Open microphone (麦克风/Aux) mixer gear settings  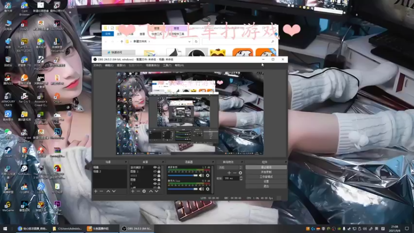point(208,189)
